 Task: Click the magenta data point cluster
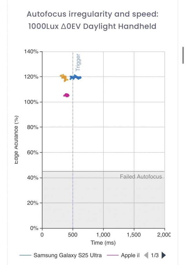[x=66, y=95]
